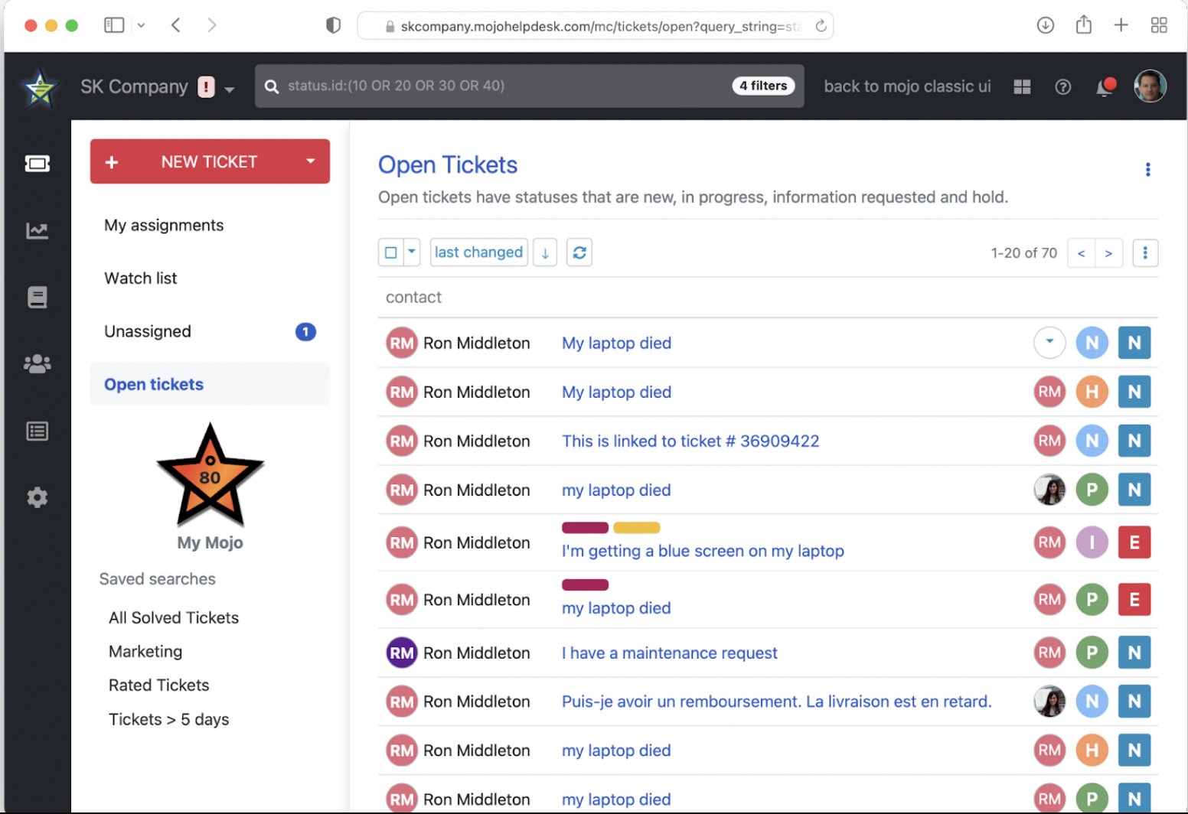Screen dimensions: 1188x814
Task: Open the Reports chart icon in sidebar
Action: (x=36, y=230)
